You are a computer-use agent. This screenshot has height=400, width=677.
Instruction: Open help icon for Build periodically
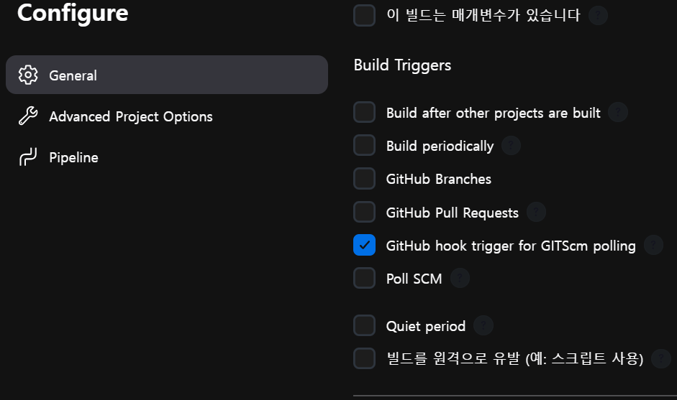(x=511, y=146)
